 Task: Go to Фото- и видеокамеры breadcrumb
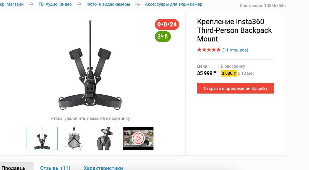(x=108, y=4)
